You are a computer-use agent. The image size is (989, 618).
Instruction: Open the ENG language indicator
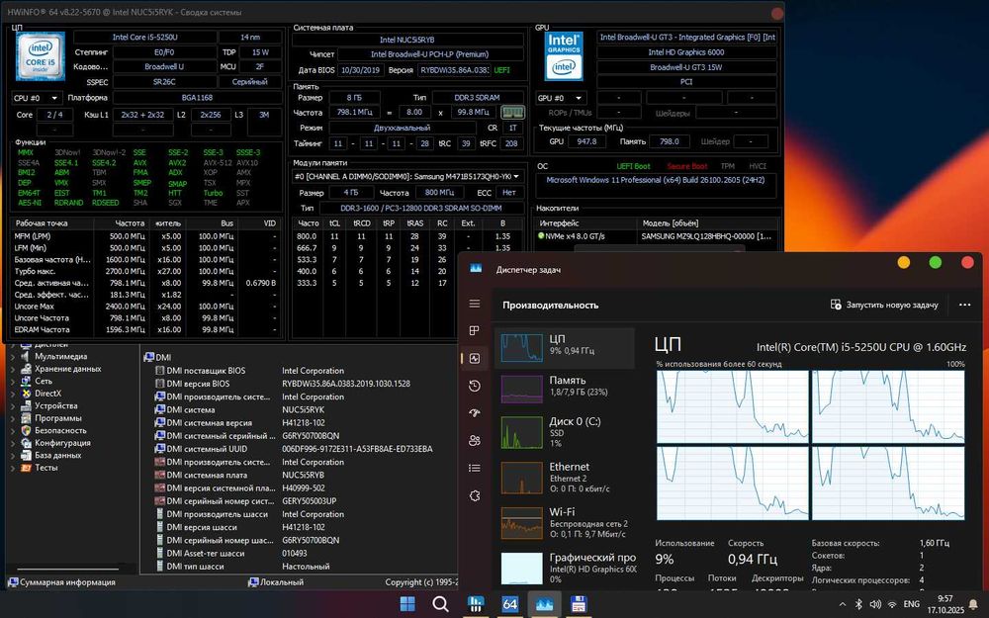912,604
